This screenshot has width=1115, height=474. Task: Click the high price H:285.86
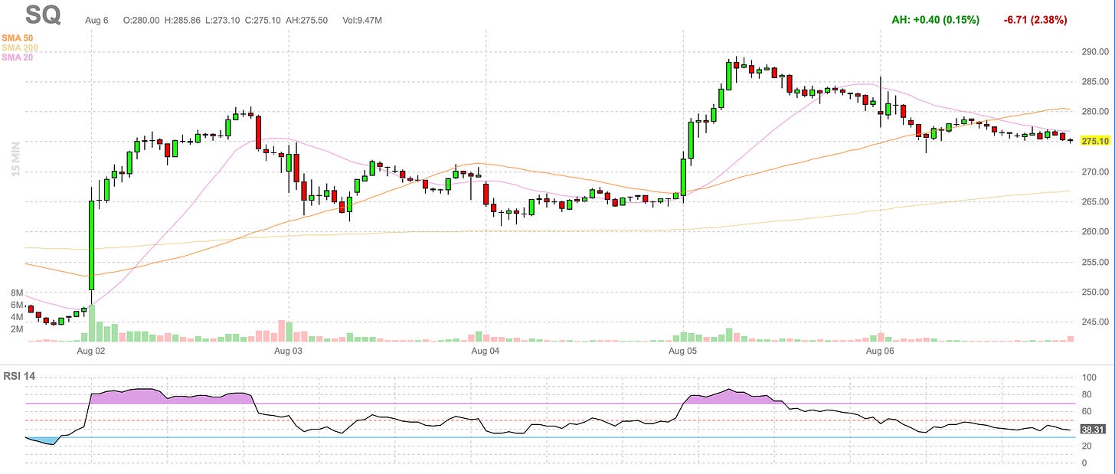point(183,20)
